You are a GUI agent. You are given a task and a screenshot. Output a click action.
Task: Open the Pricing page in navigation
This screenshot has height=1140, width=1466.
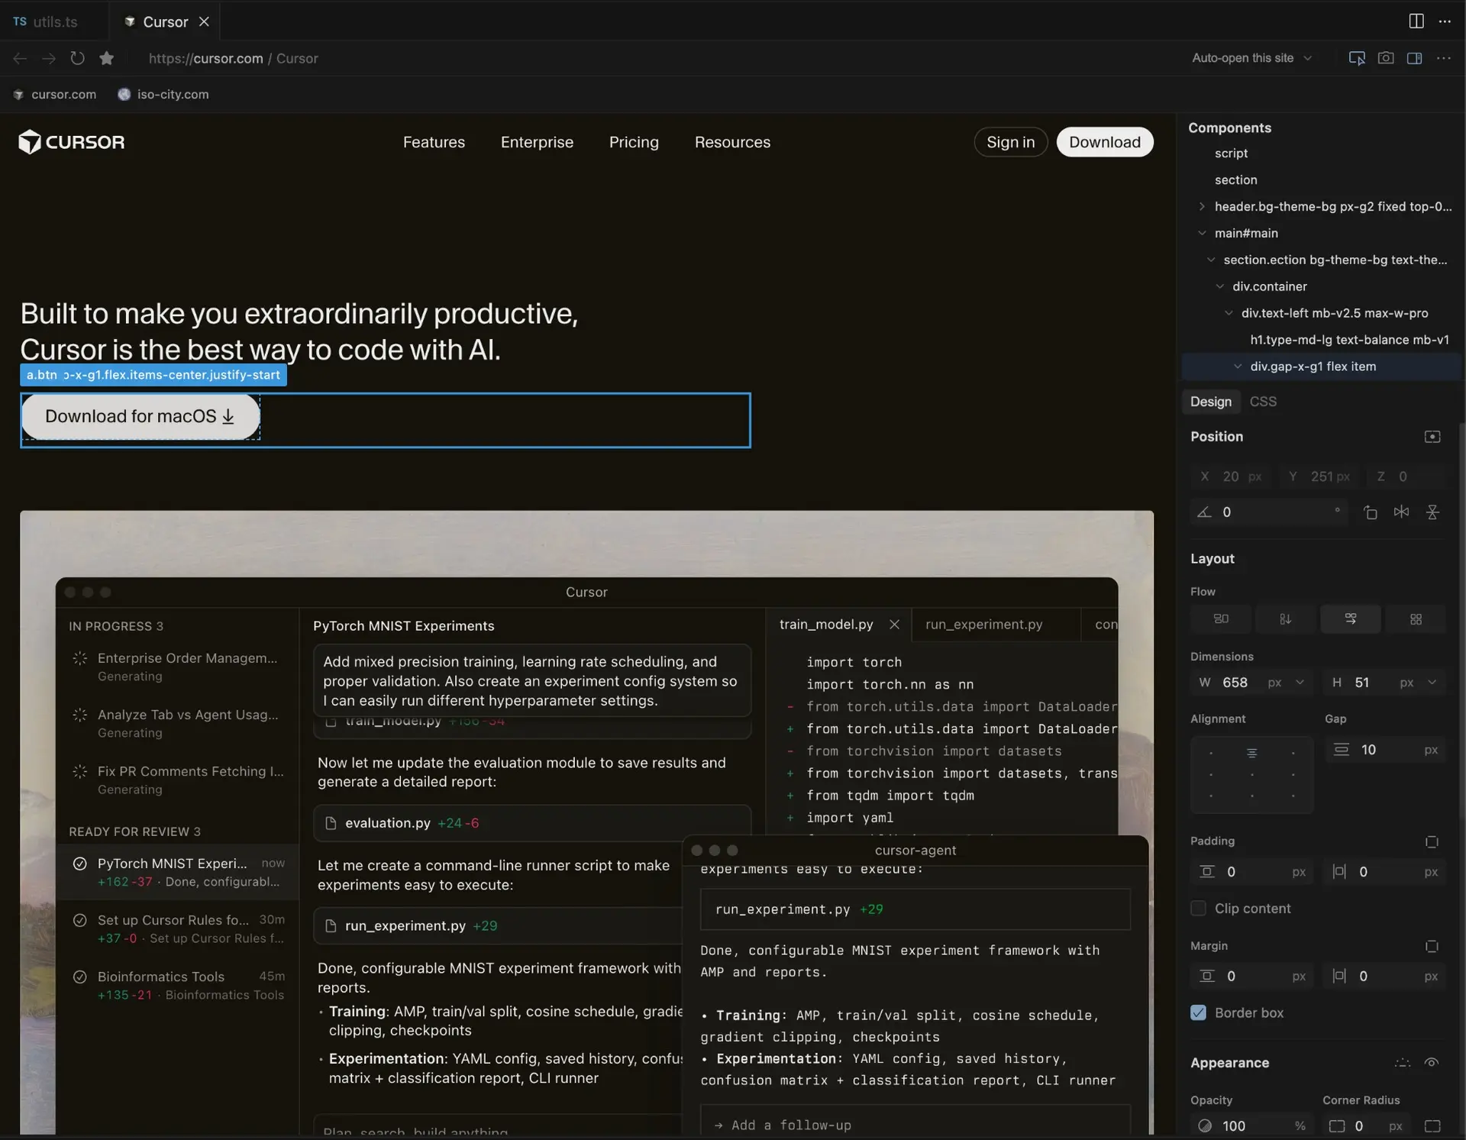click(634, 142)
